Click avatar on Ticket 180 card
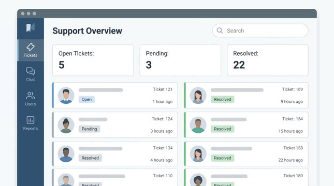Screen dimensions: 334x186 (x=198, y=180)
